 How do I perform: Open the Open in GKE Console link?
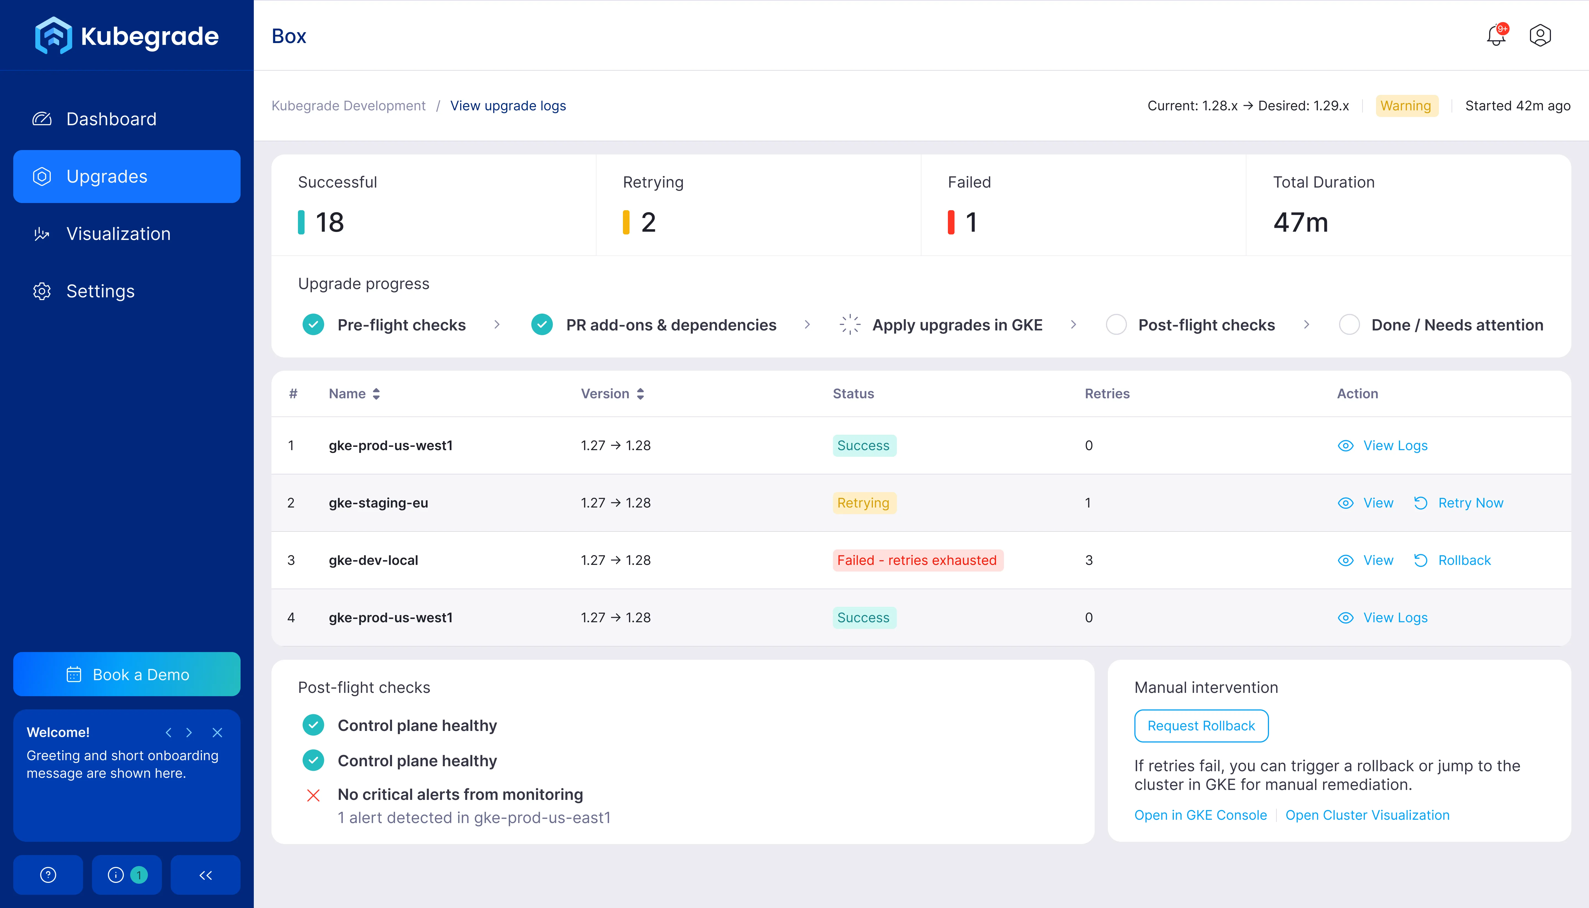point(1201,815)
